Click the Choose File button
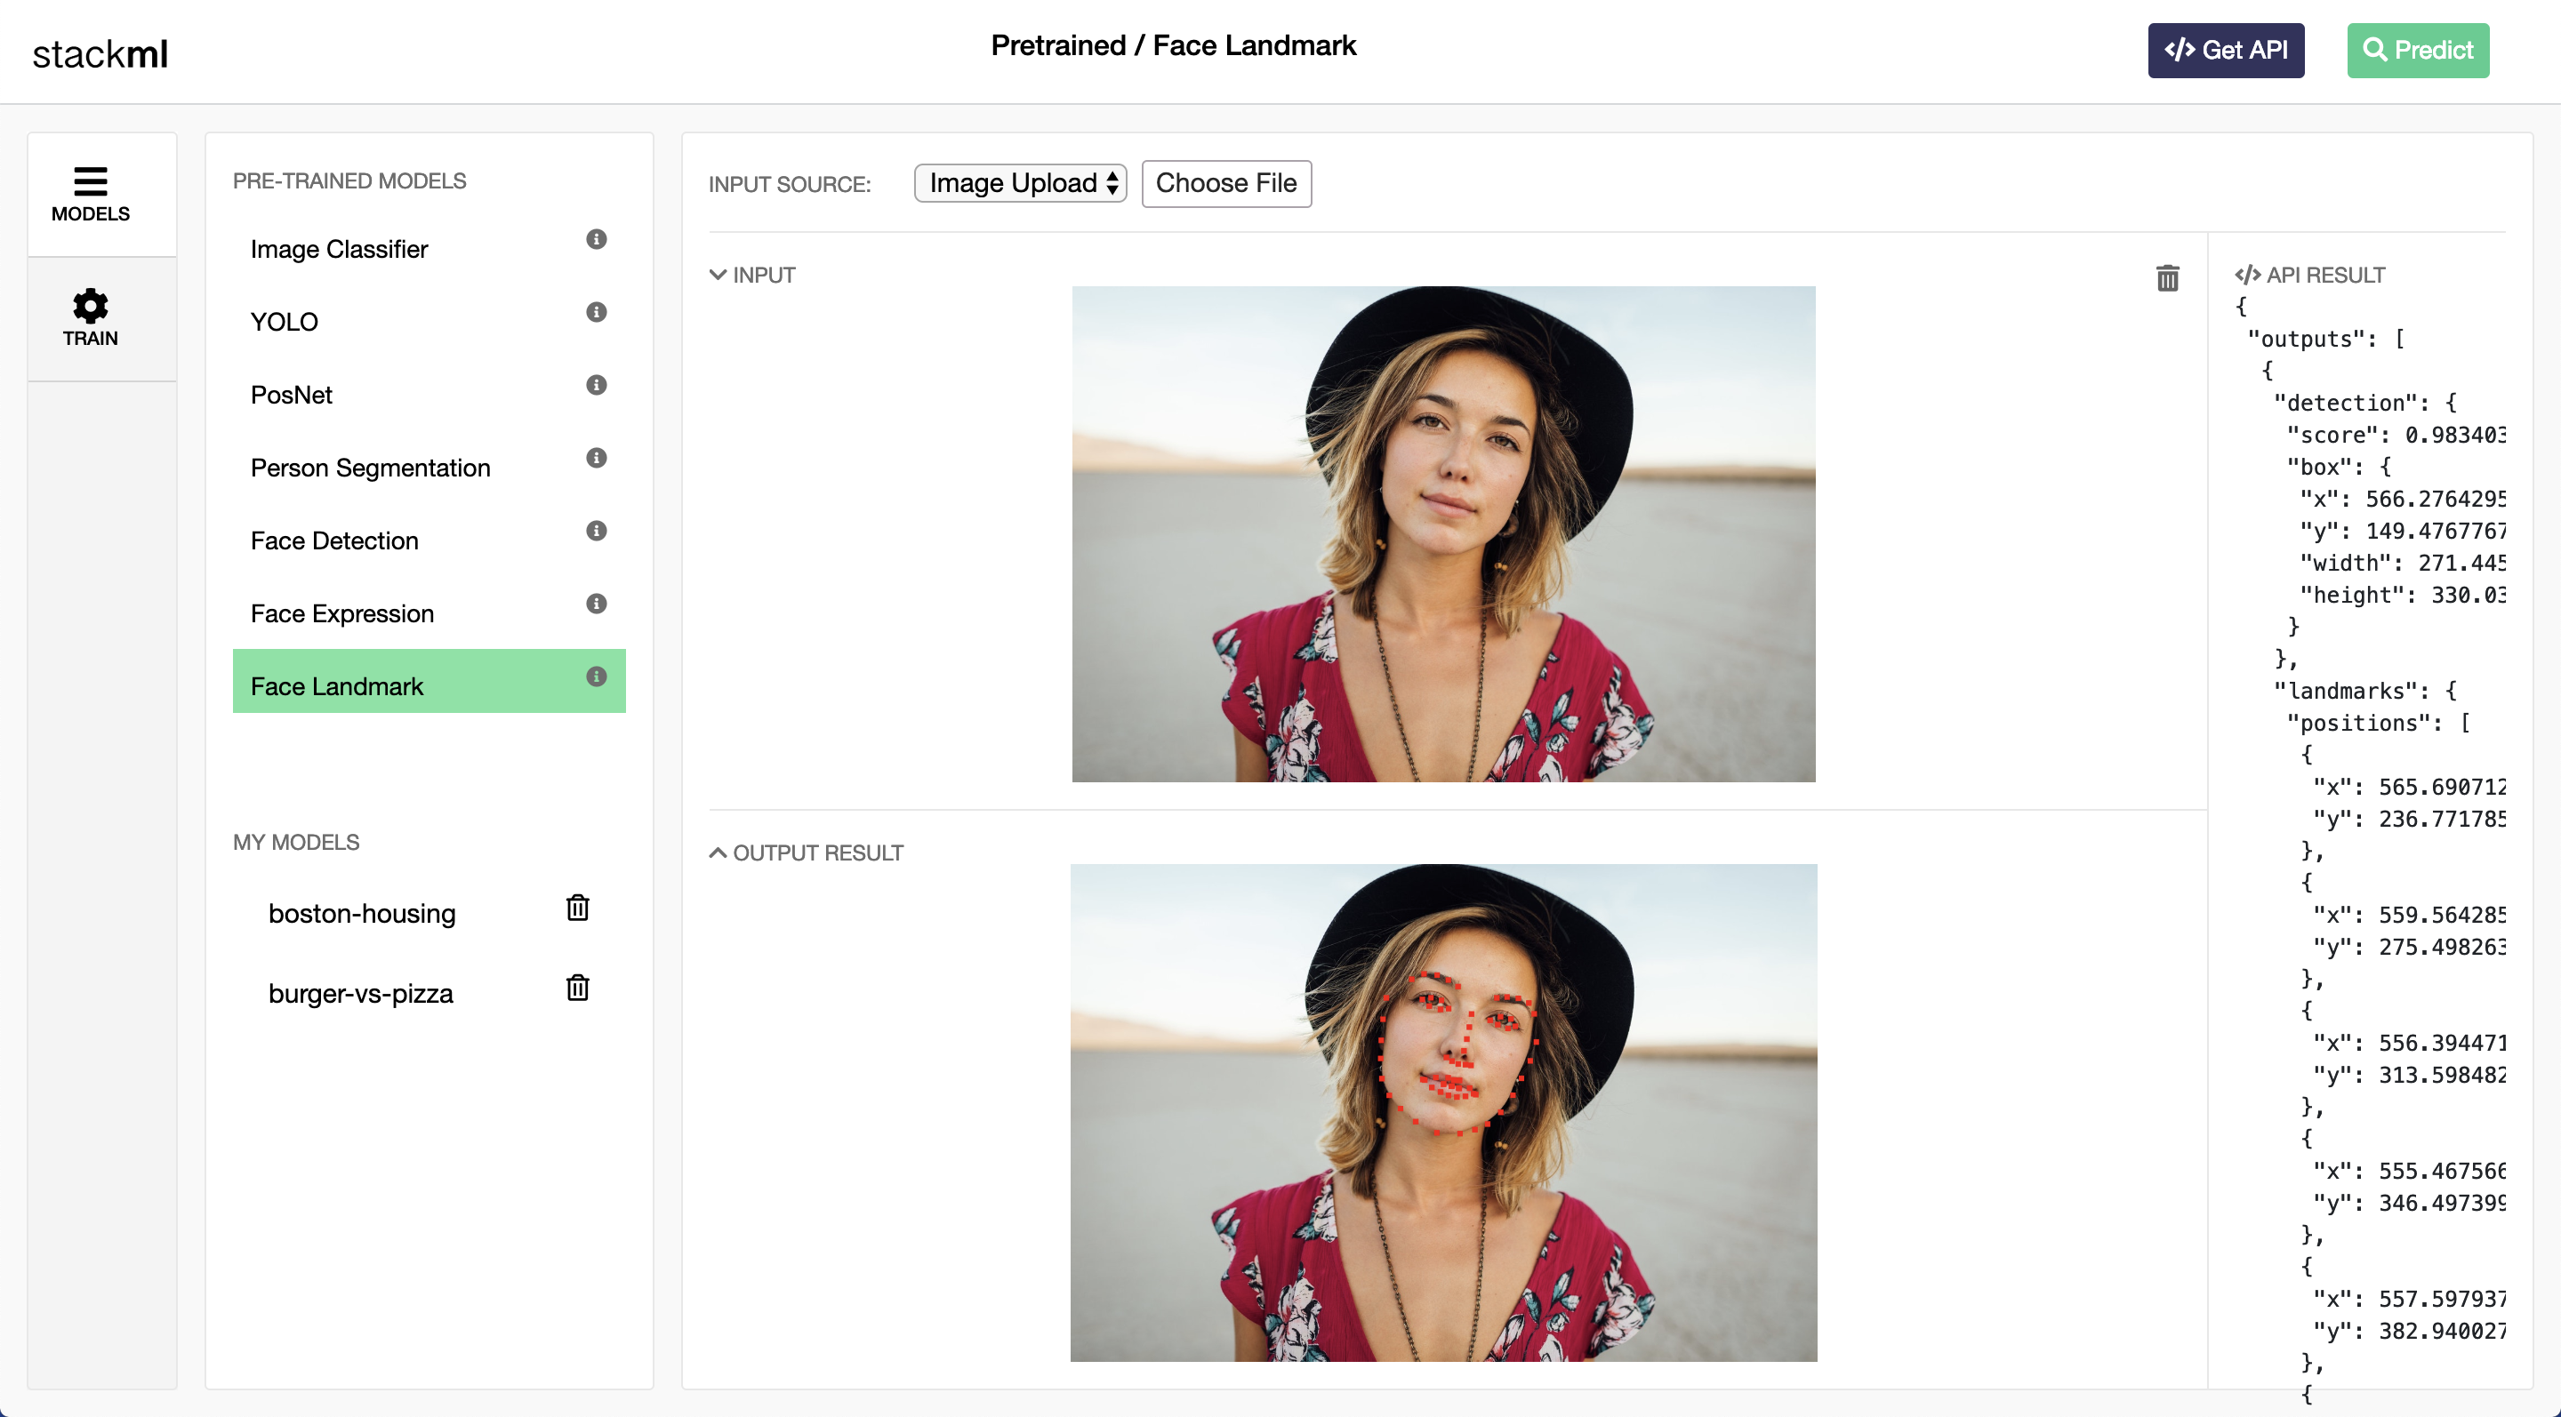Image resolution: width=2561 pixels, height=1417 pixels. point(1224,181)
